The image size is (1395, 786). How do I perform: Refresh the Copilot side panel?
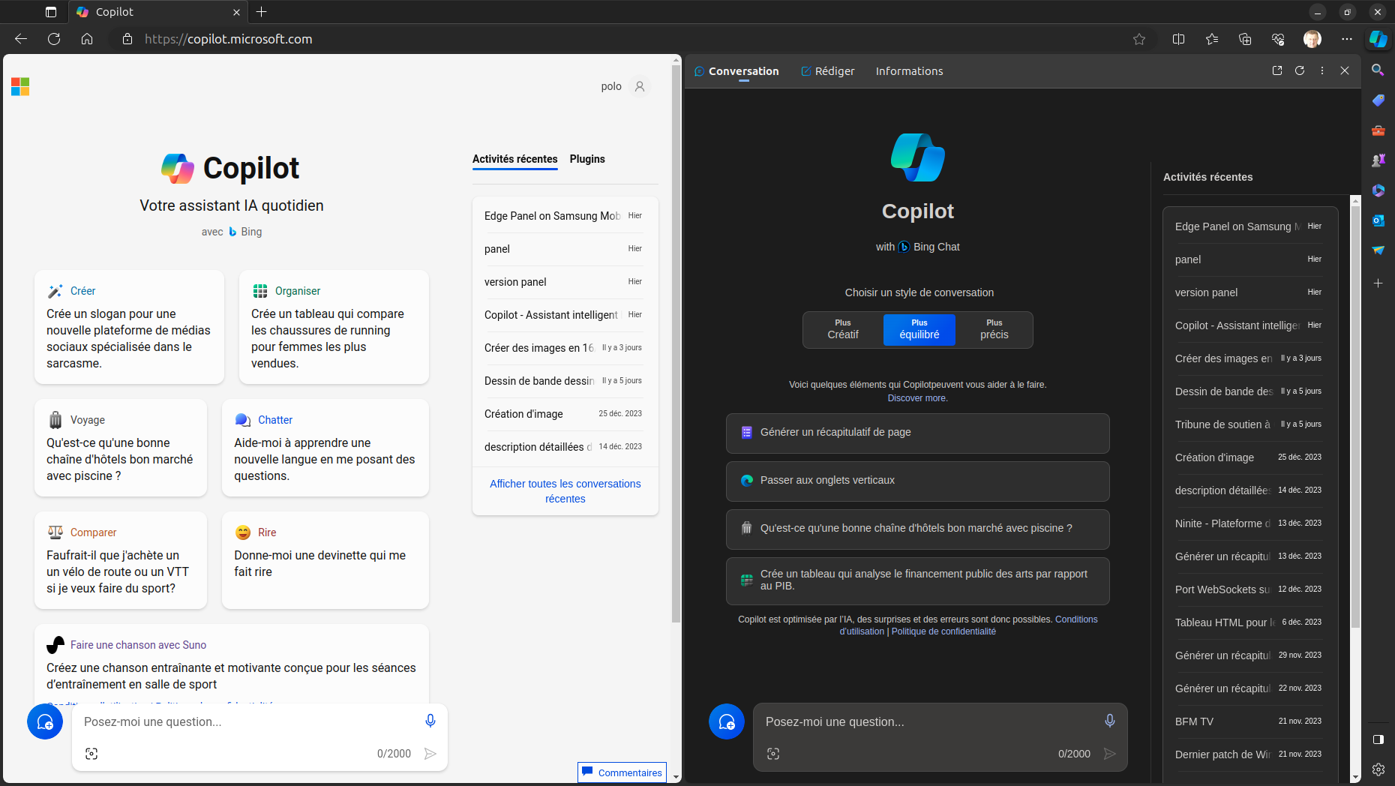(1300, 70)
